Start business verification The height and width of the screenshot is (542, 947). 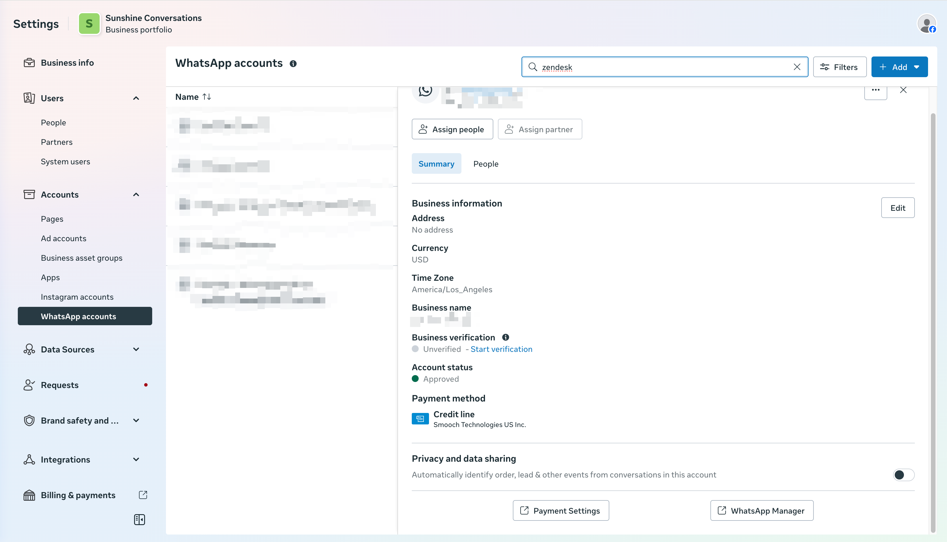coord(501,349)
